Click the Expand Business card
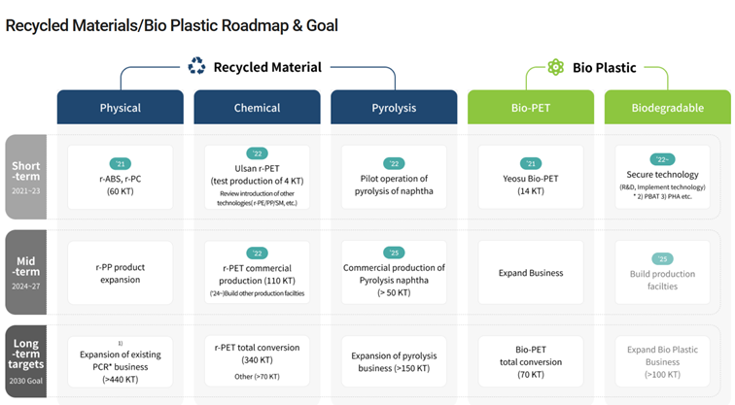 (531, 273)
